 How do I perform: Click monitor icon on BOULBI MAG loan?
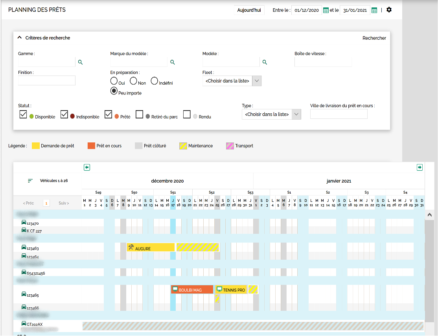pyautogui.click(x=175, y=289)
